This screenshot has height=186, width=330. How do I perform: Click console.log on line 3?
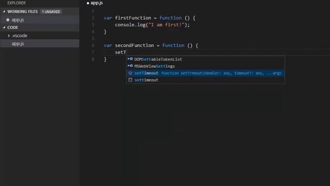tap(130, 25)
